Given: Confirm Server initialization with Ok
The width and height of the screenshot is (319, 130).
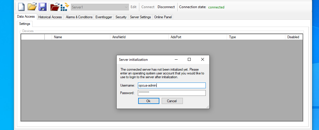Looking at the screenshot, I should click(x=149, y=101).
